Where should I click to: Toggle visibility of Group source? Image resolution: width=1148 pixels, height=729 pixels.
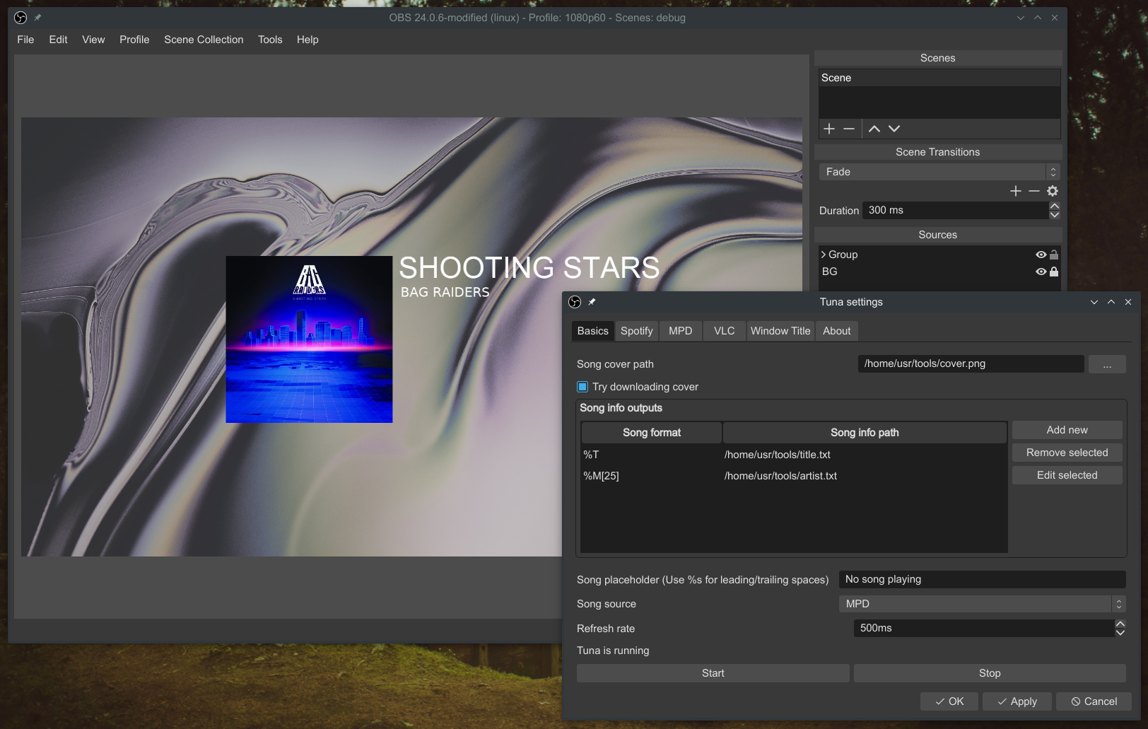tap(1041, 255)
